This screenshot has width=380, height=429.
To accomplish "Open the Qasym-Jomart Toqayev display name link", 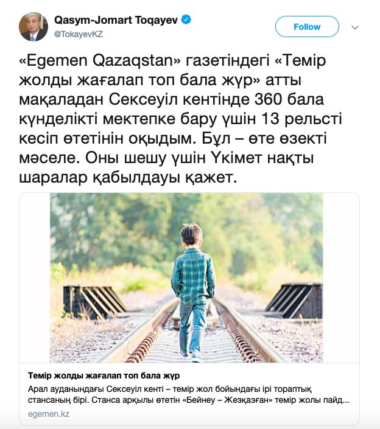I will click(117, 20).
